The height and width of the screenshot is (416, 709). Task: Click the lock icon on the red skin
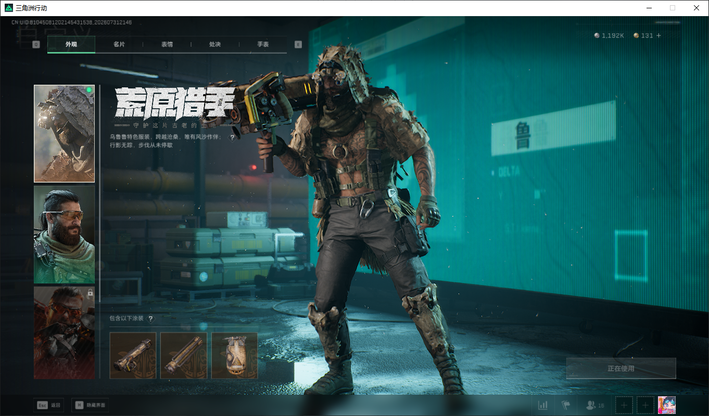90,293
